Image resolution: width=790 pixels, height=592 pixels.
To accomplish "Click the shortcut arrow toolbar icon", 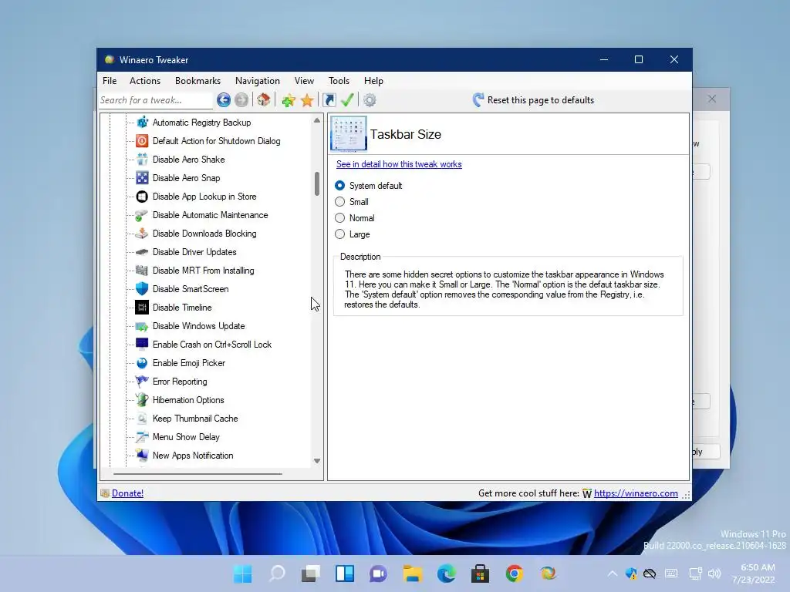I will [329, 99].
